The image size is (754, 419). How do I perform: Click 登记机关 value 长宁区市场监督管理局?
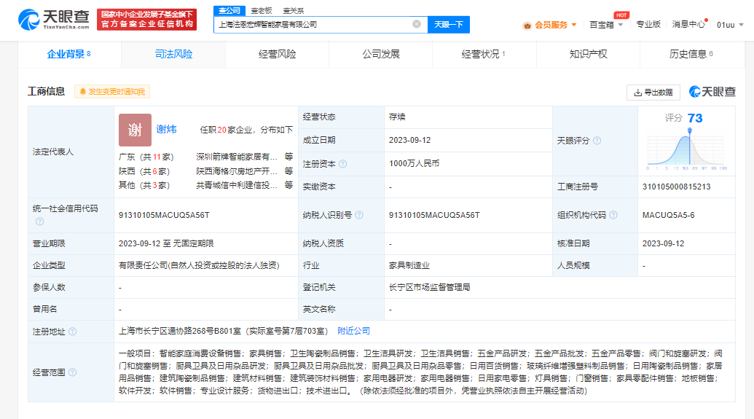429,287
